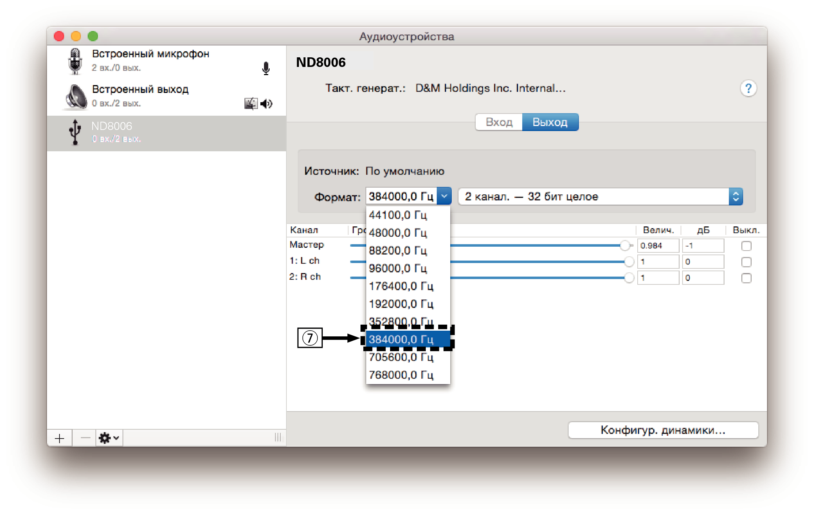Choose 96000,0 Гц sample rate
Image resolution: width=814 pixels, height=514 pixels.
click(x=408, y=268)
